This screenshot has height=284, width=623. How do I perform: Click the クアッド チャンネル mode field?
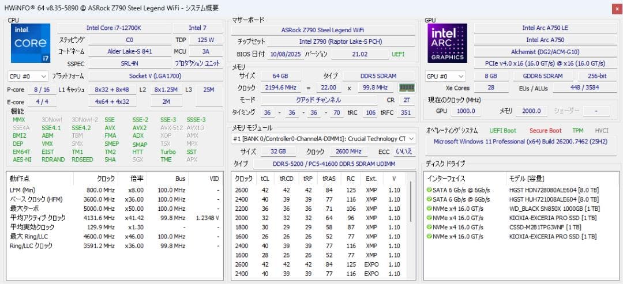point(318,100)
